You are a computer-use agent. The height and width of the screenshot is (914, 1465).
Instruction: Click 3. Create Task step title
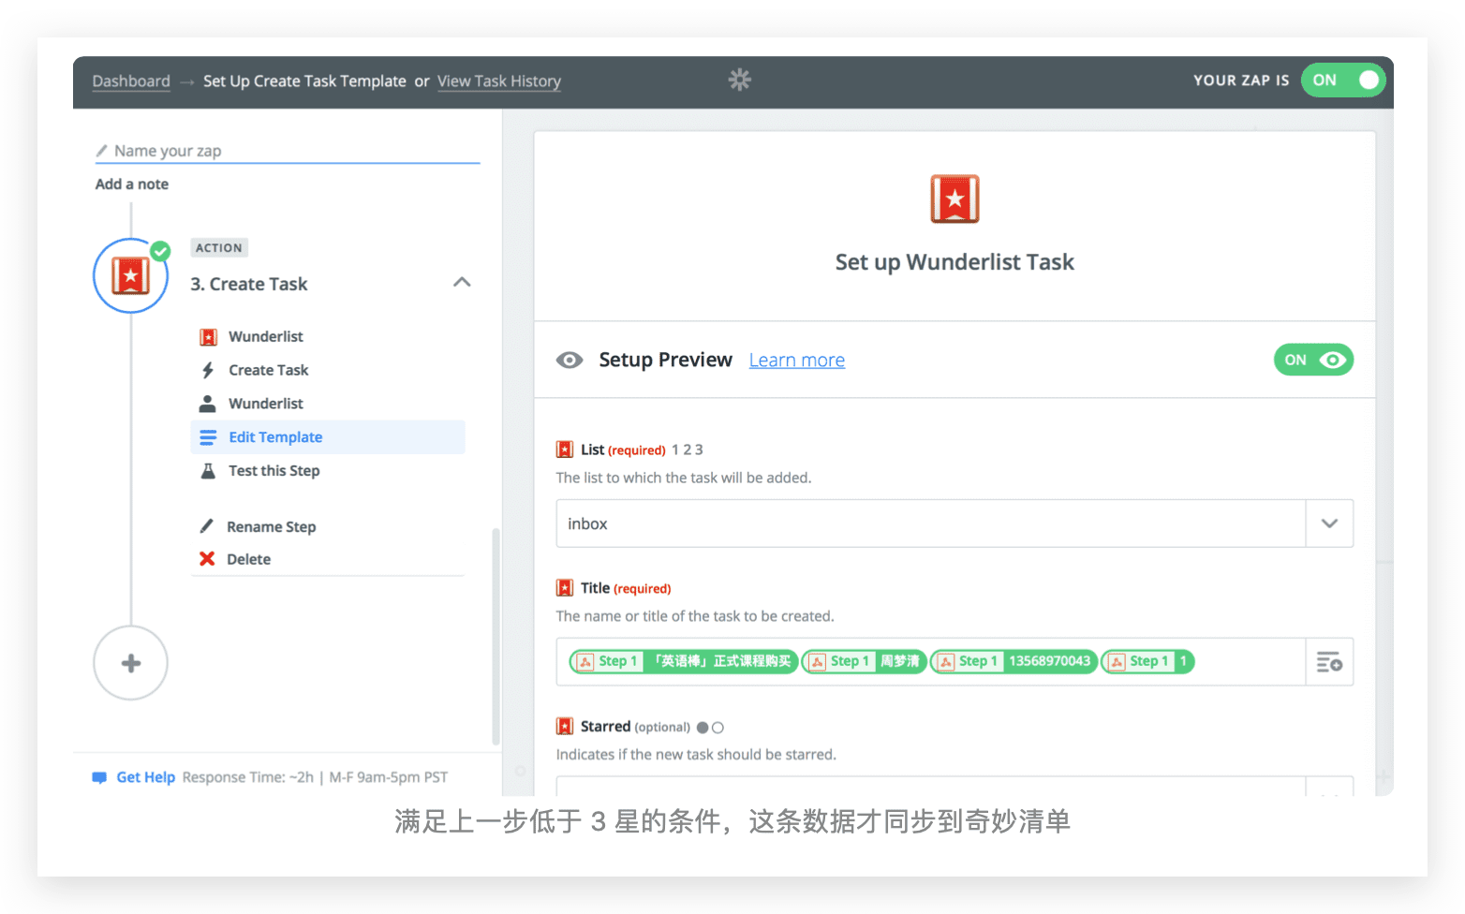click(249, 284)
